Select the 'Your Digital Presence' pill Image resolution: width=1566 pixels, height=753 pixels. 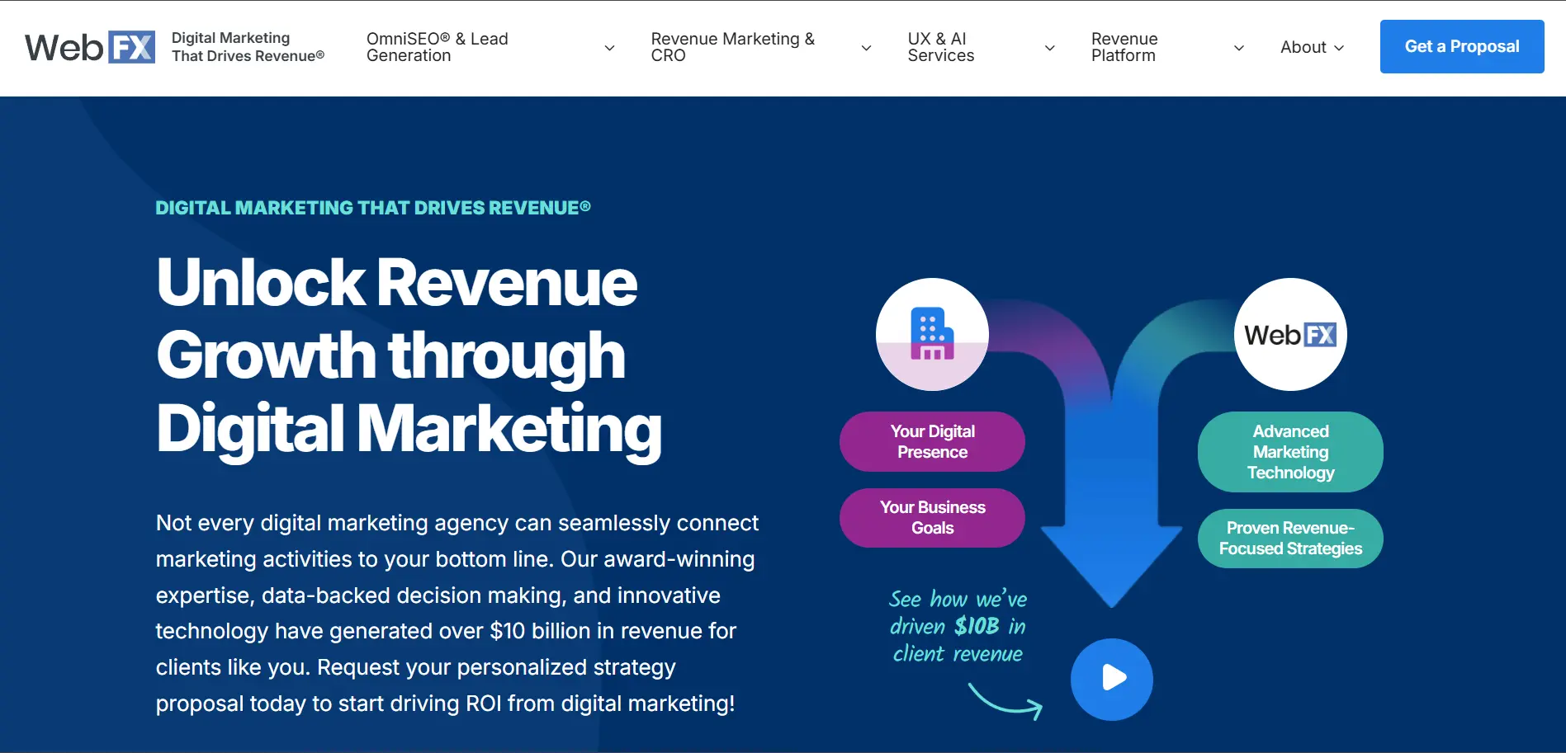click(931, 441)
